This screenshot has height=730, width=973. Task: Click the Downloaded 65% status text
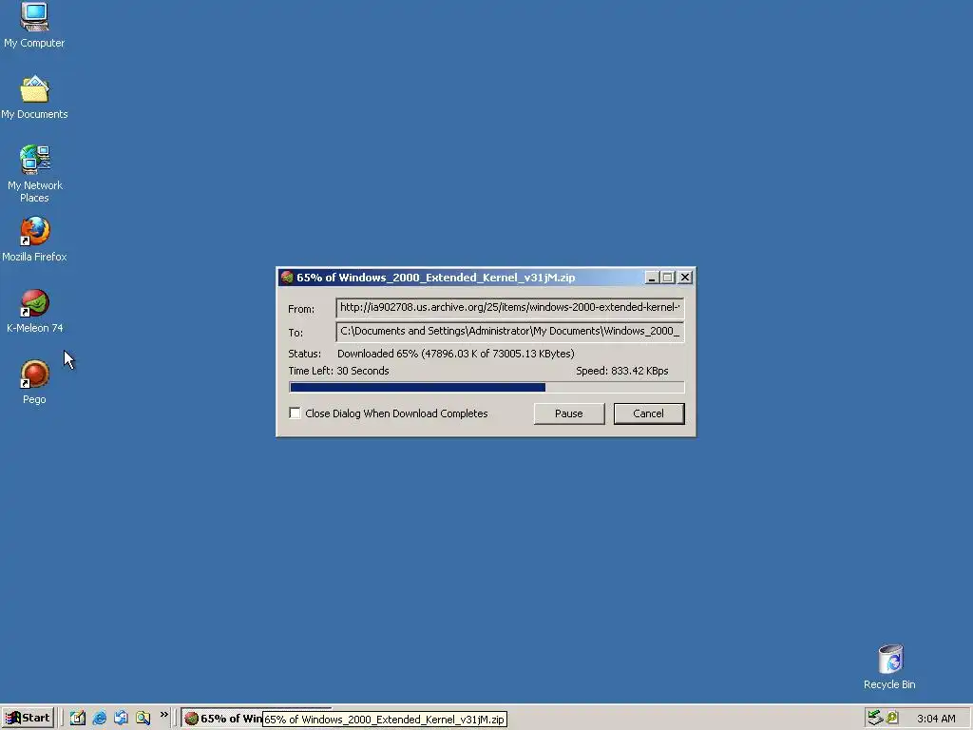coord(455,354)
